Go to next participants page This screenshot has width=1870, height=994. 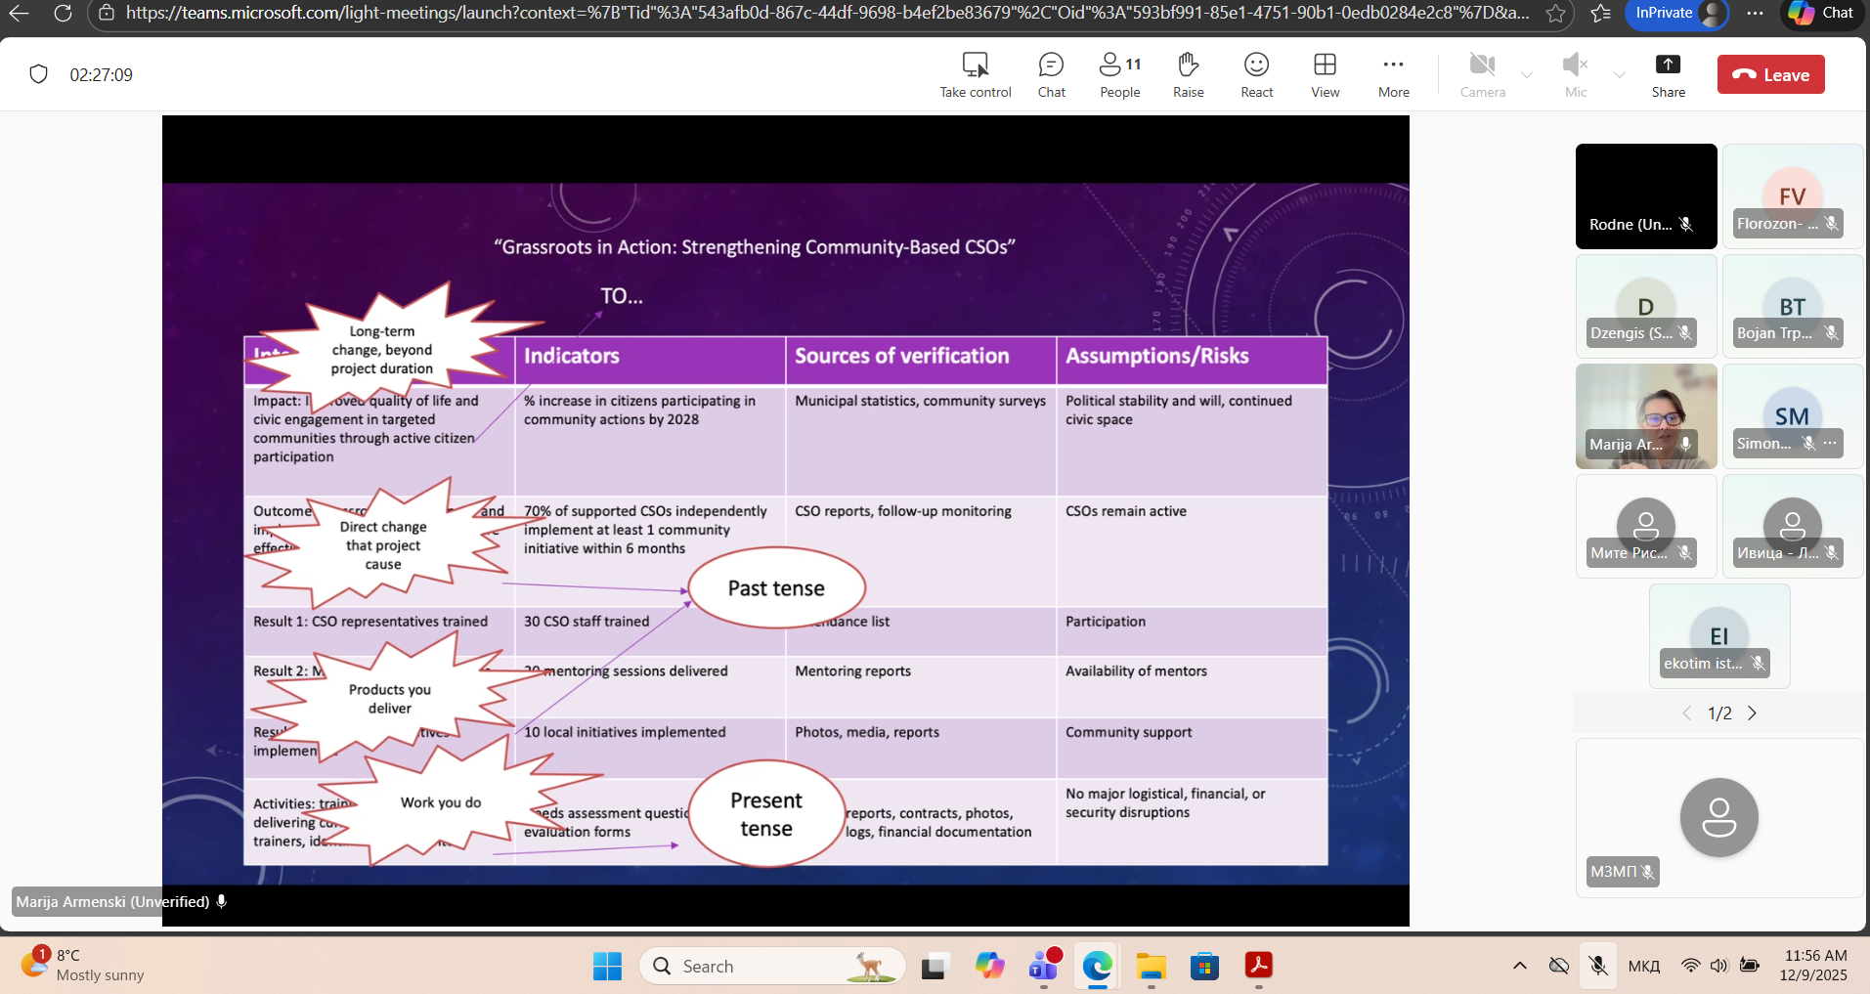[x=1752, y=713]
